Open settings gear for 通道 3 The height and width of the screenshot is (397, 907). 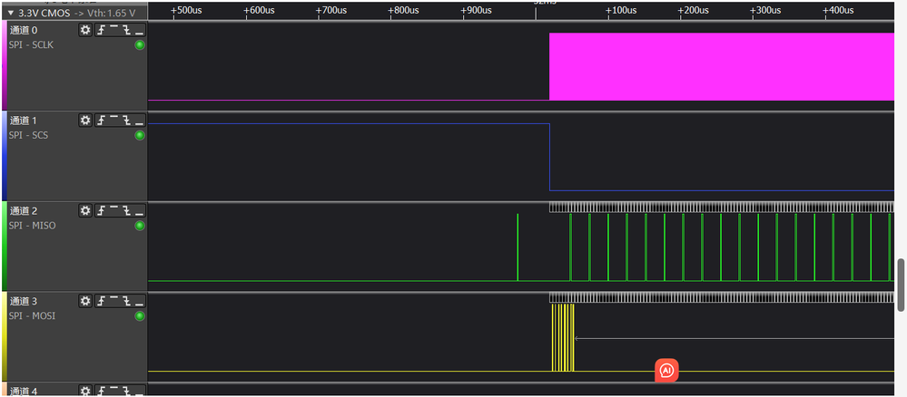(x=85, y=301)
